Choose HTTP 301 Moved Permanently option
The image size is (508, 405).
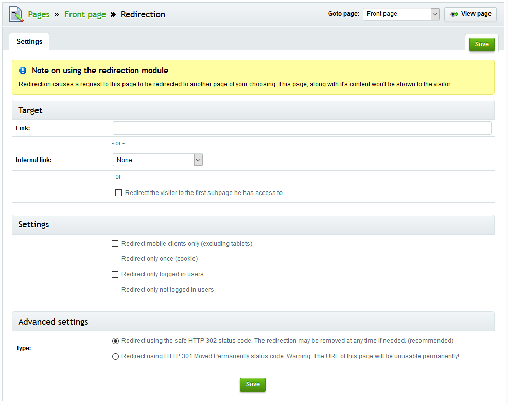115,357
